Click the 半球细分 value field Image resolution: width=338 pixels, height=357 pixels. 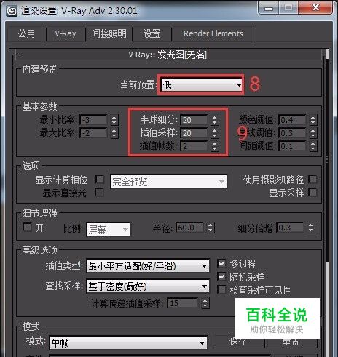coord(194,120)
